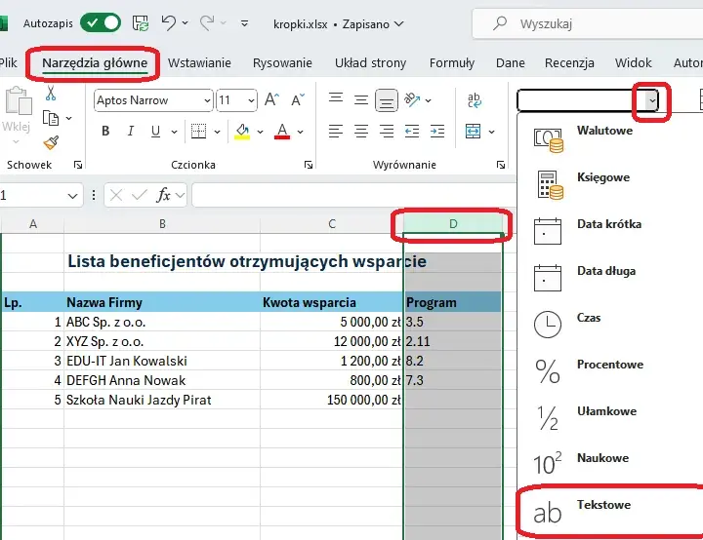Open the Aptos Narrow font dropdown
The width and height of the screenshot is (703, 540).
(207, 100)
